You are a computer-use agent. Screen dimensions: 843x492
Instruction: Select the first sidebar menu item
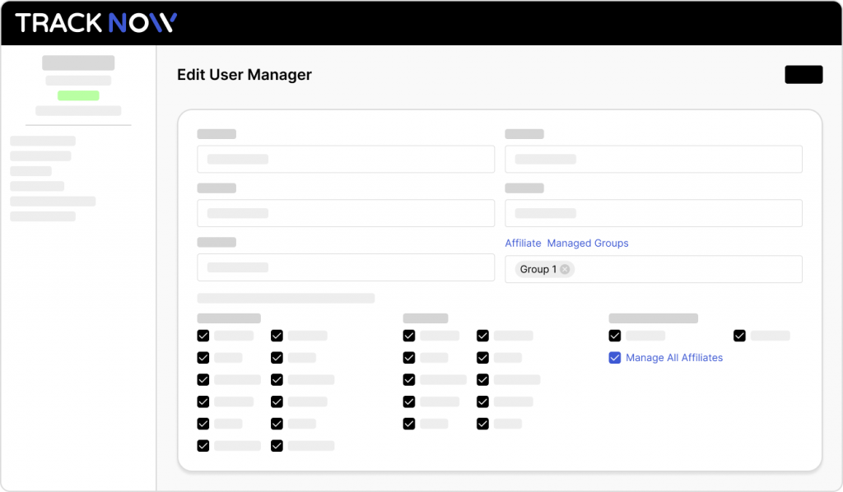click(x=43, y=141)
